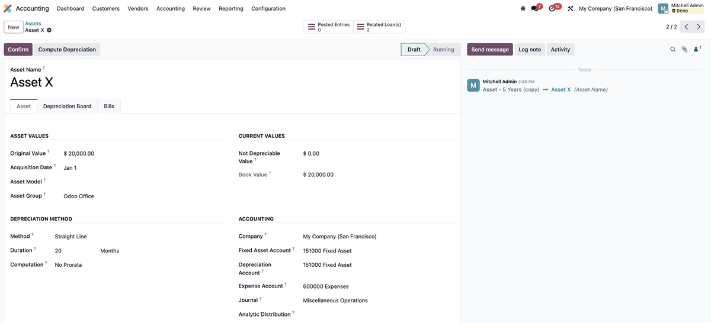
Task: Edit the Duration value 20
Action: [76, 251]
